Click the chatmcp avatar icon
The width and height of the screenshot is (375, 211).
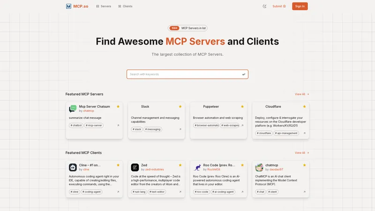[x=259, y=167]
